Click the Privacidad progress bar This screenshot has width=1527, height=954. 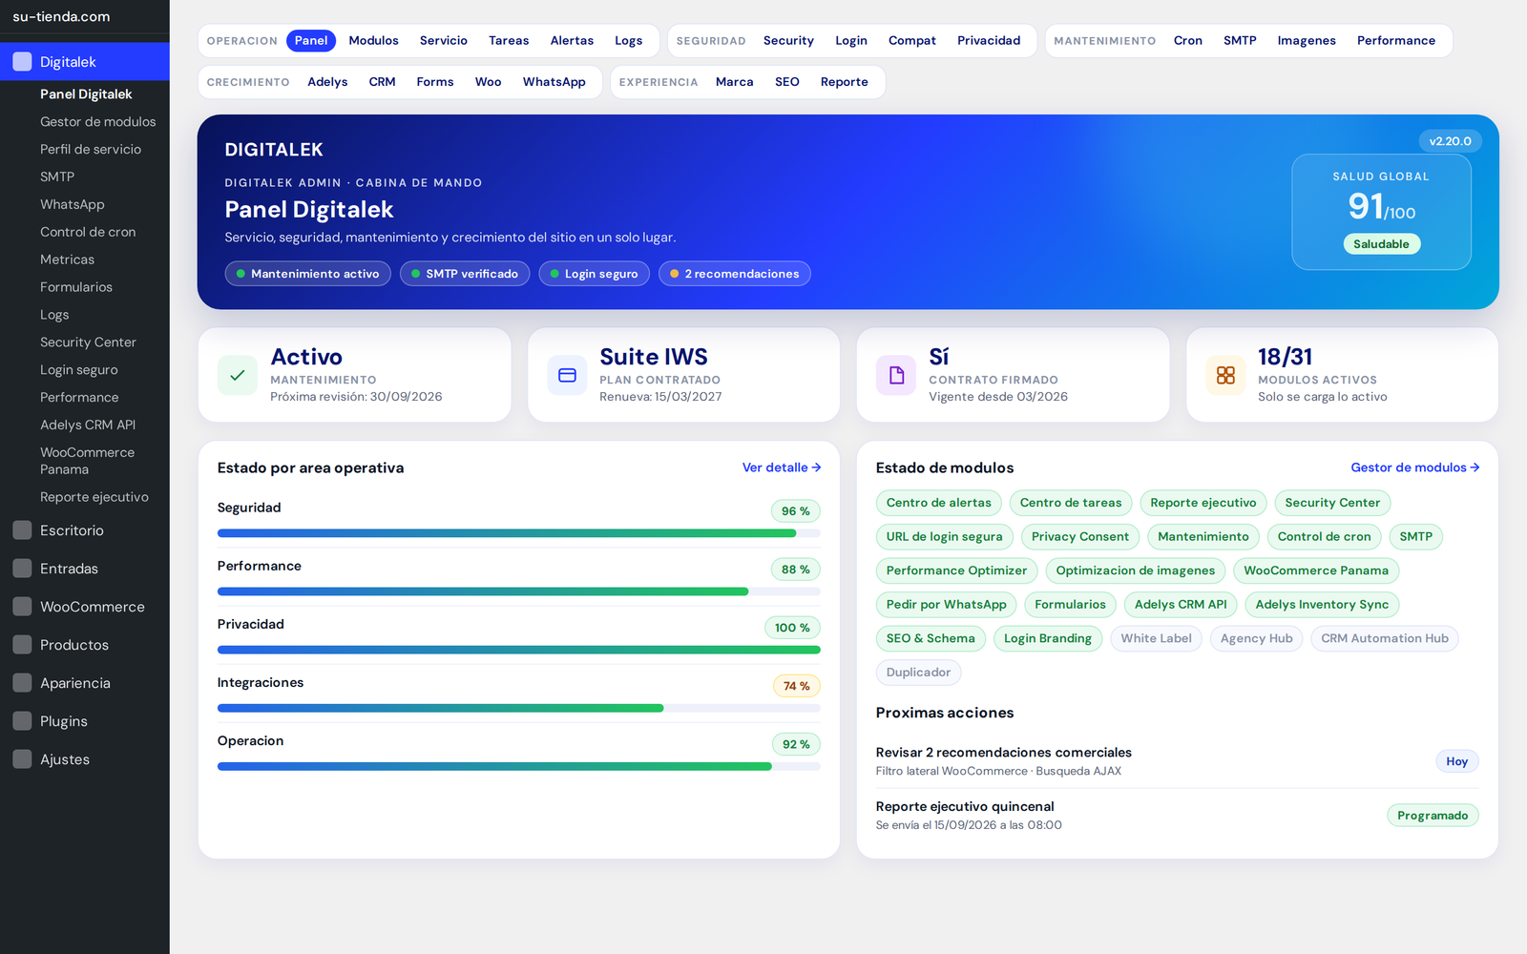pos(519,650)
